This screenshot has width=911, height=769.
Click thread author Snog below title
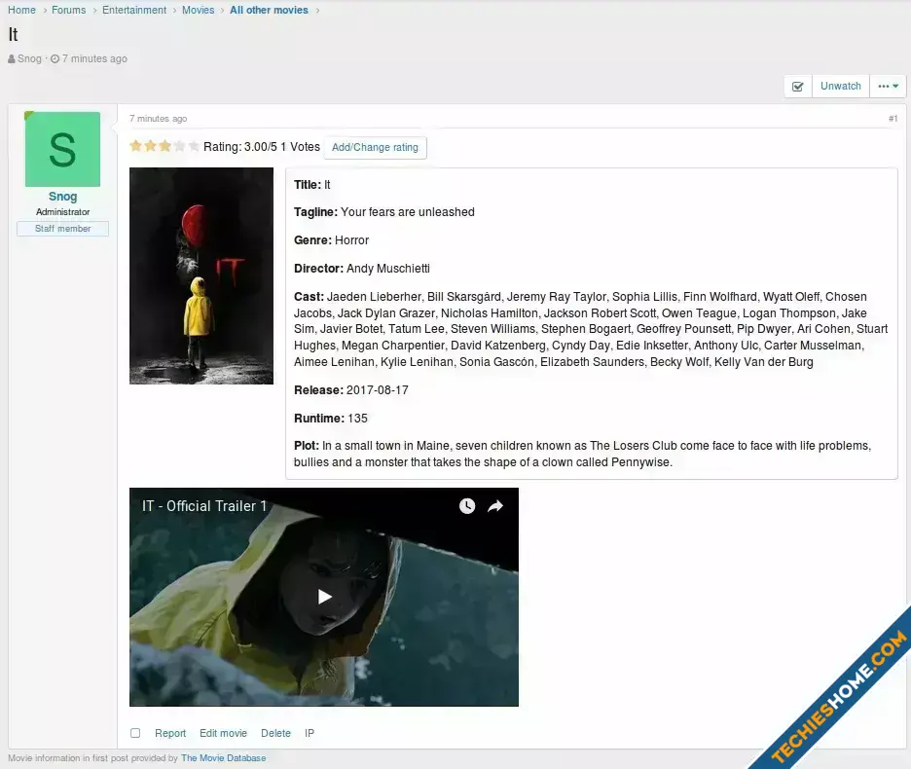tap(29, 58)
